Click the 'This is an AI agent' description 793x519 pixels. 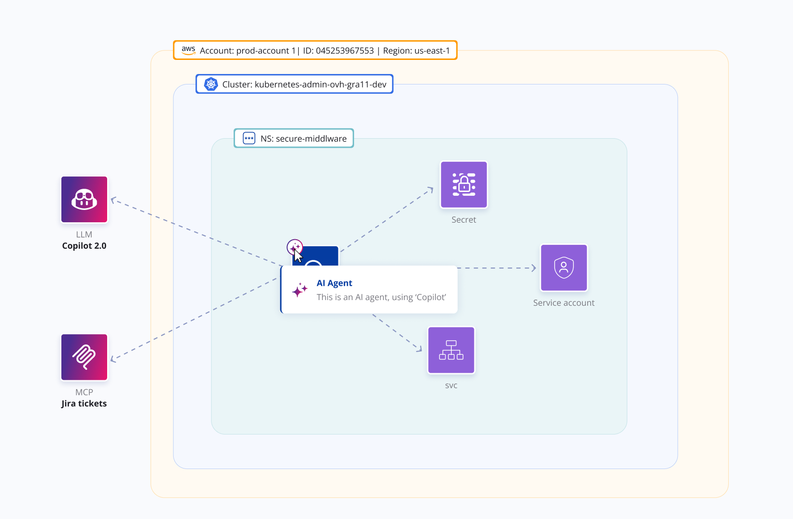[x=381, y=297]
